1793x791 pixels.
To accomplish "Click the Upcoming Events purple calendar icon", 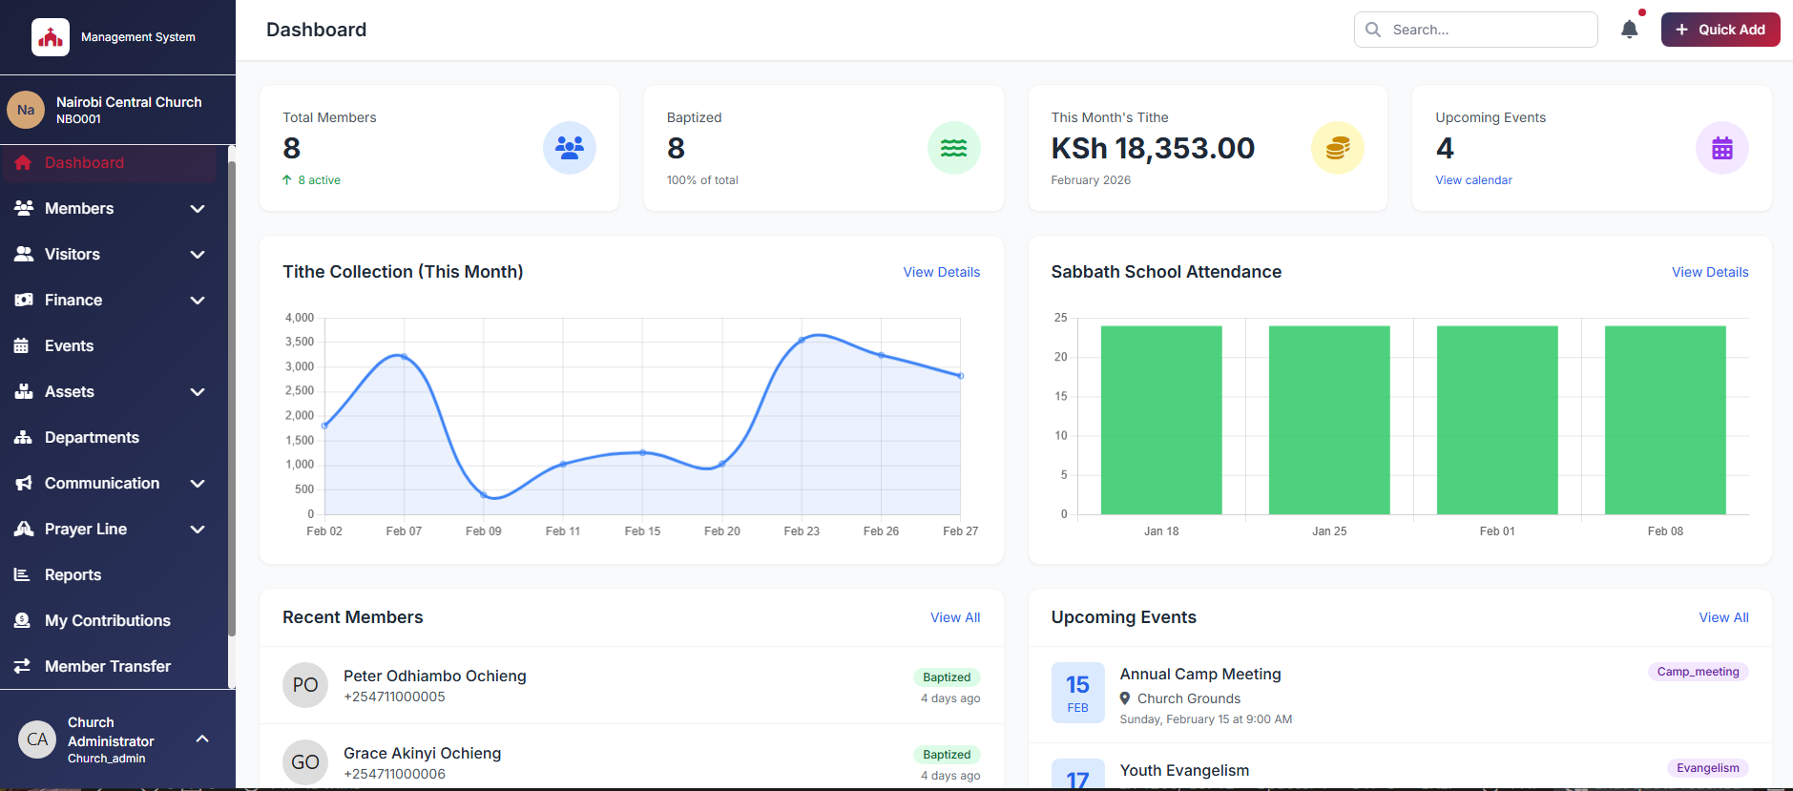I will point(1722,148).
